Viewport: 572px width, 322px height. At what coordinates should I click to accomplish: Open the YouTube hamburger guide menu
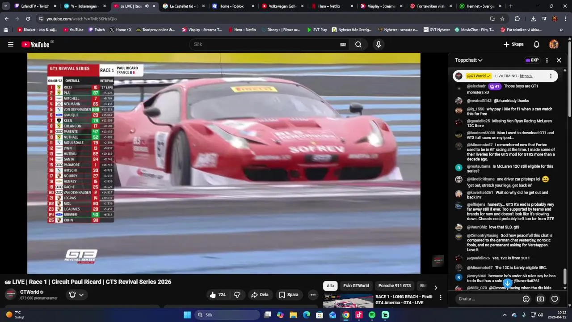[x=11, y=44]
